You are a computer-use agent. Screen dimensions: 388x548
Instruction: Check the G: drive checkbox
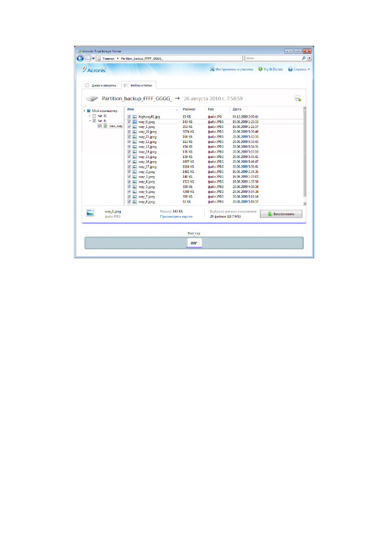click(94, 116)
